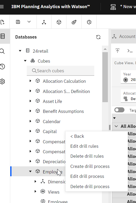This screenshot has height=203, width=136.
Task: Click the upload arrow icon in editor
Action: (x=117, y=51)
